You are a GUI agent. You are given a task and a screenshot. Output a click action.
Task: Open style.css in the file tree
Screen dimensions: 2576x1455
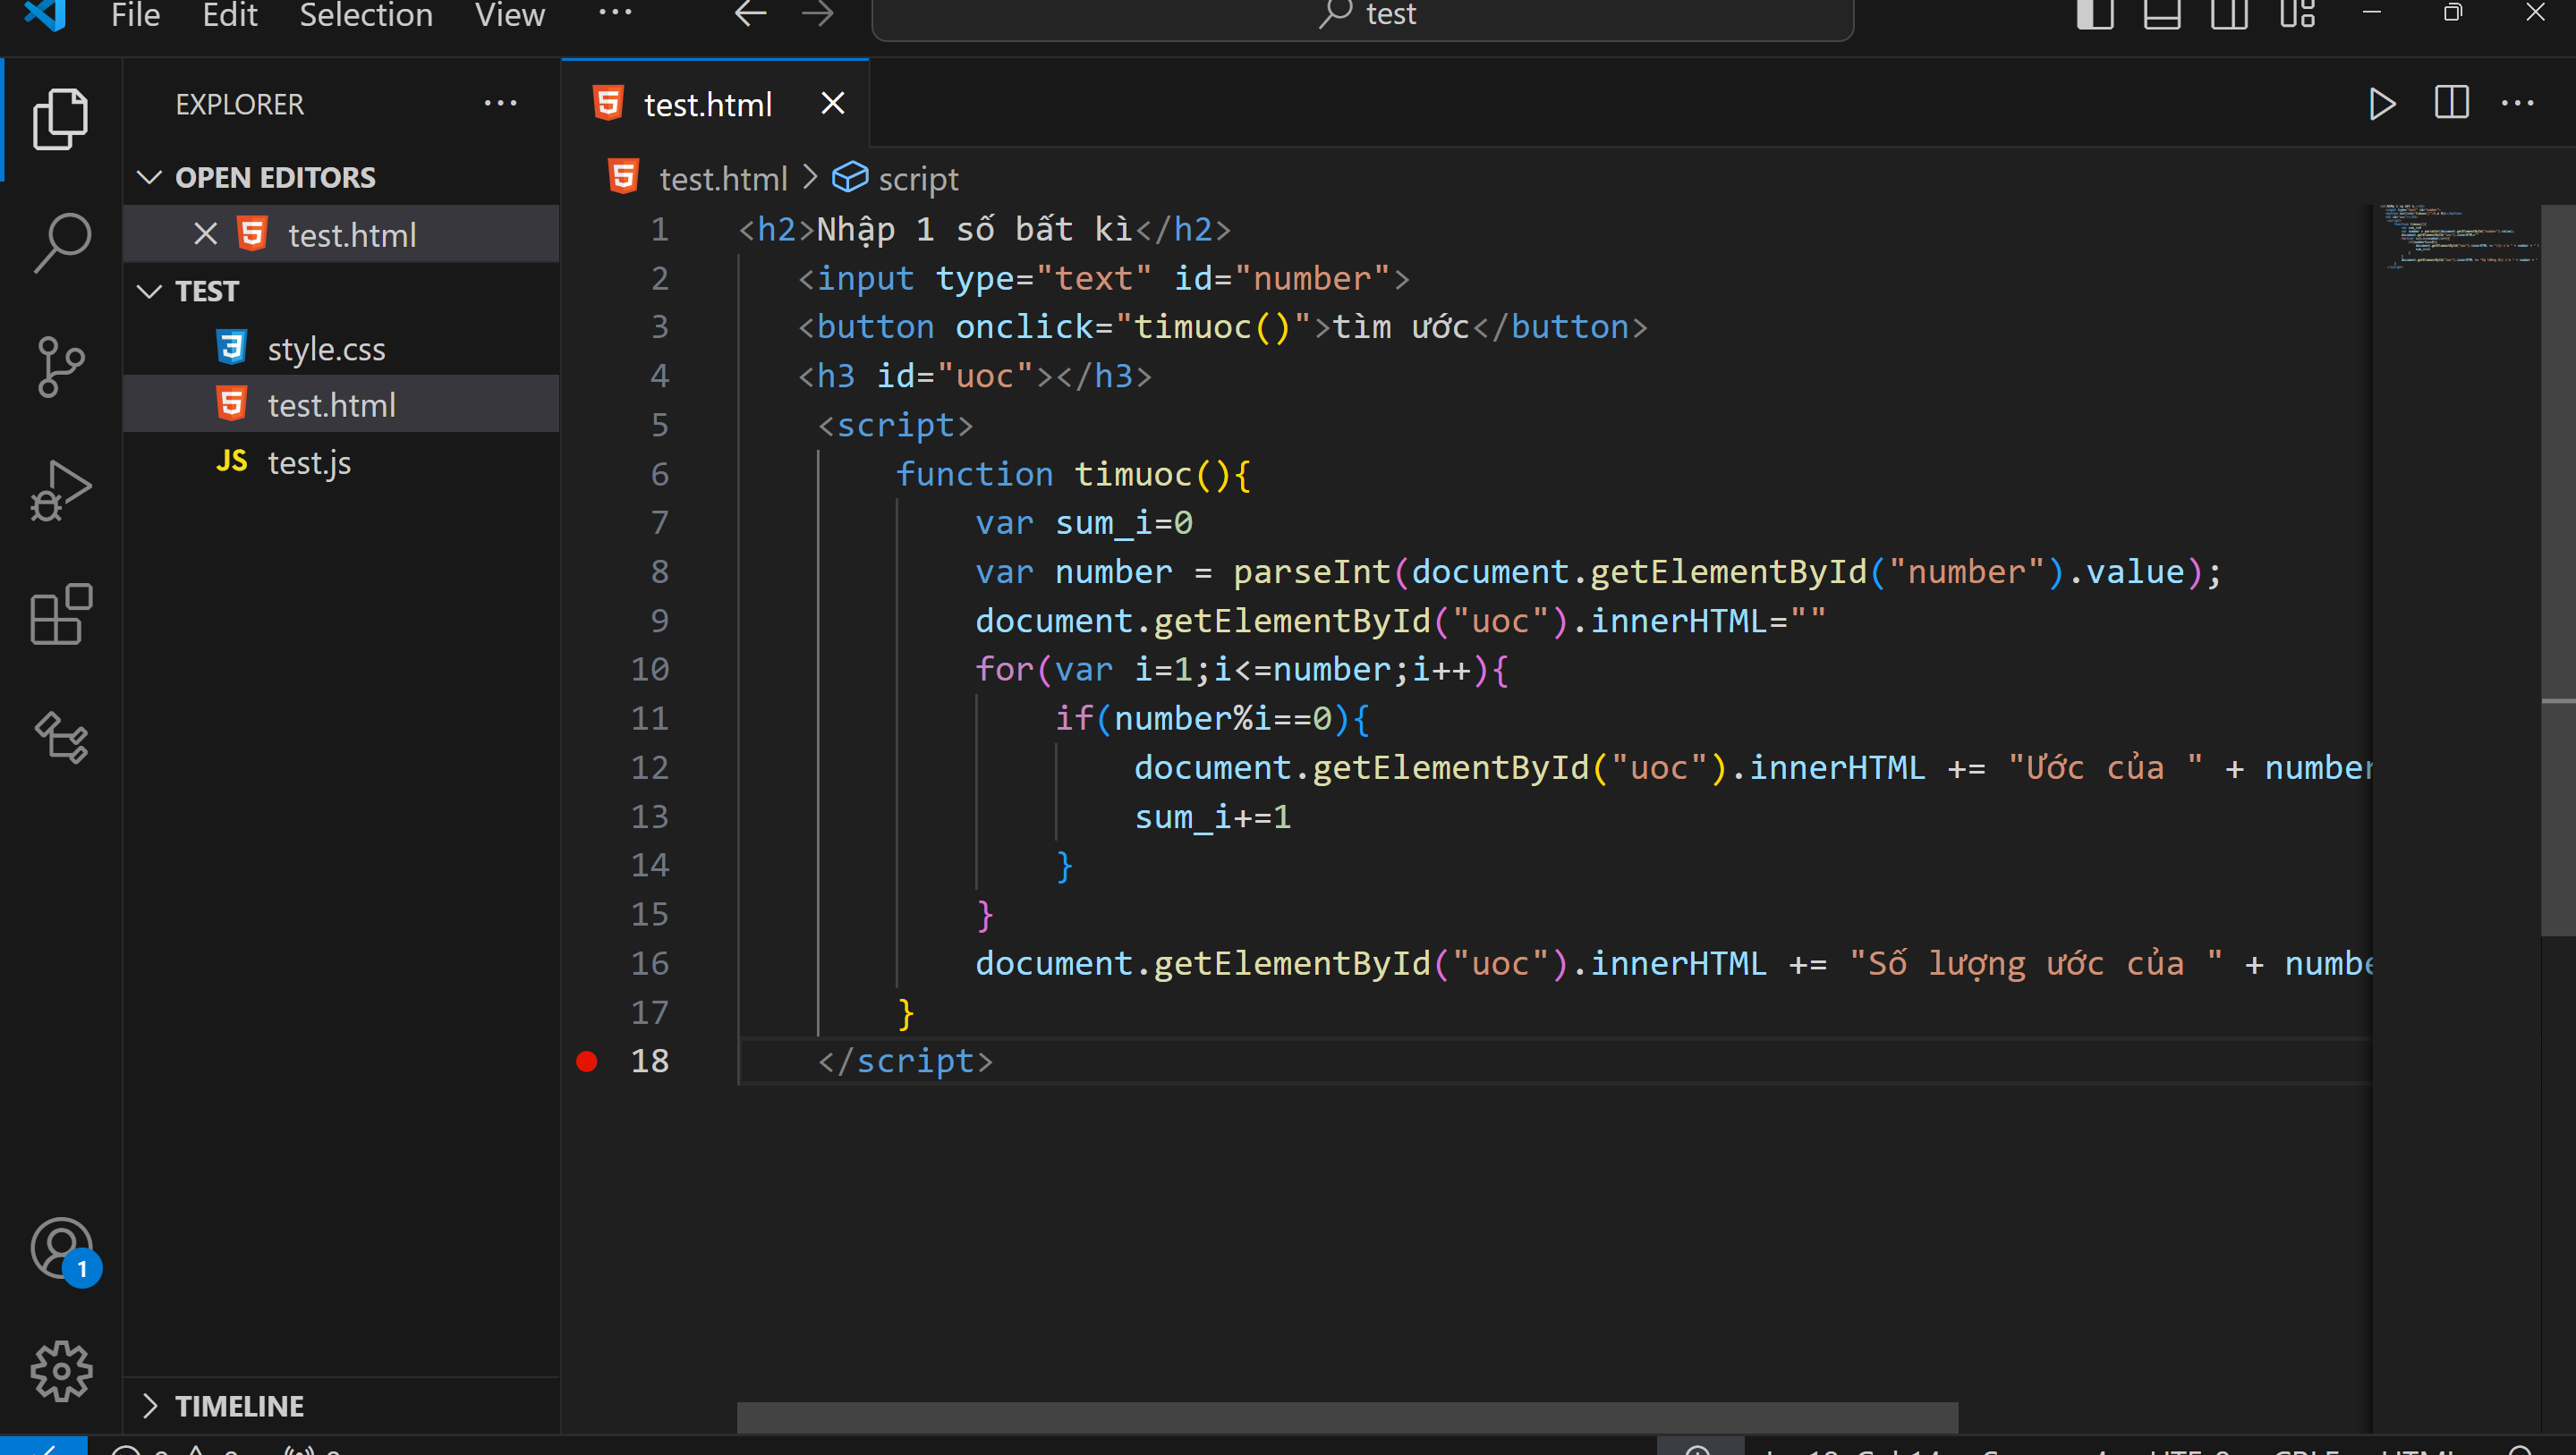[340, 349]
